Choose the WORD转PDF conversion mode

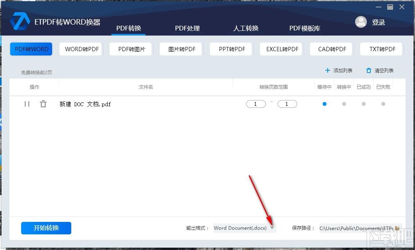coord(81,49)
